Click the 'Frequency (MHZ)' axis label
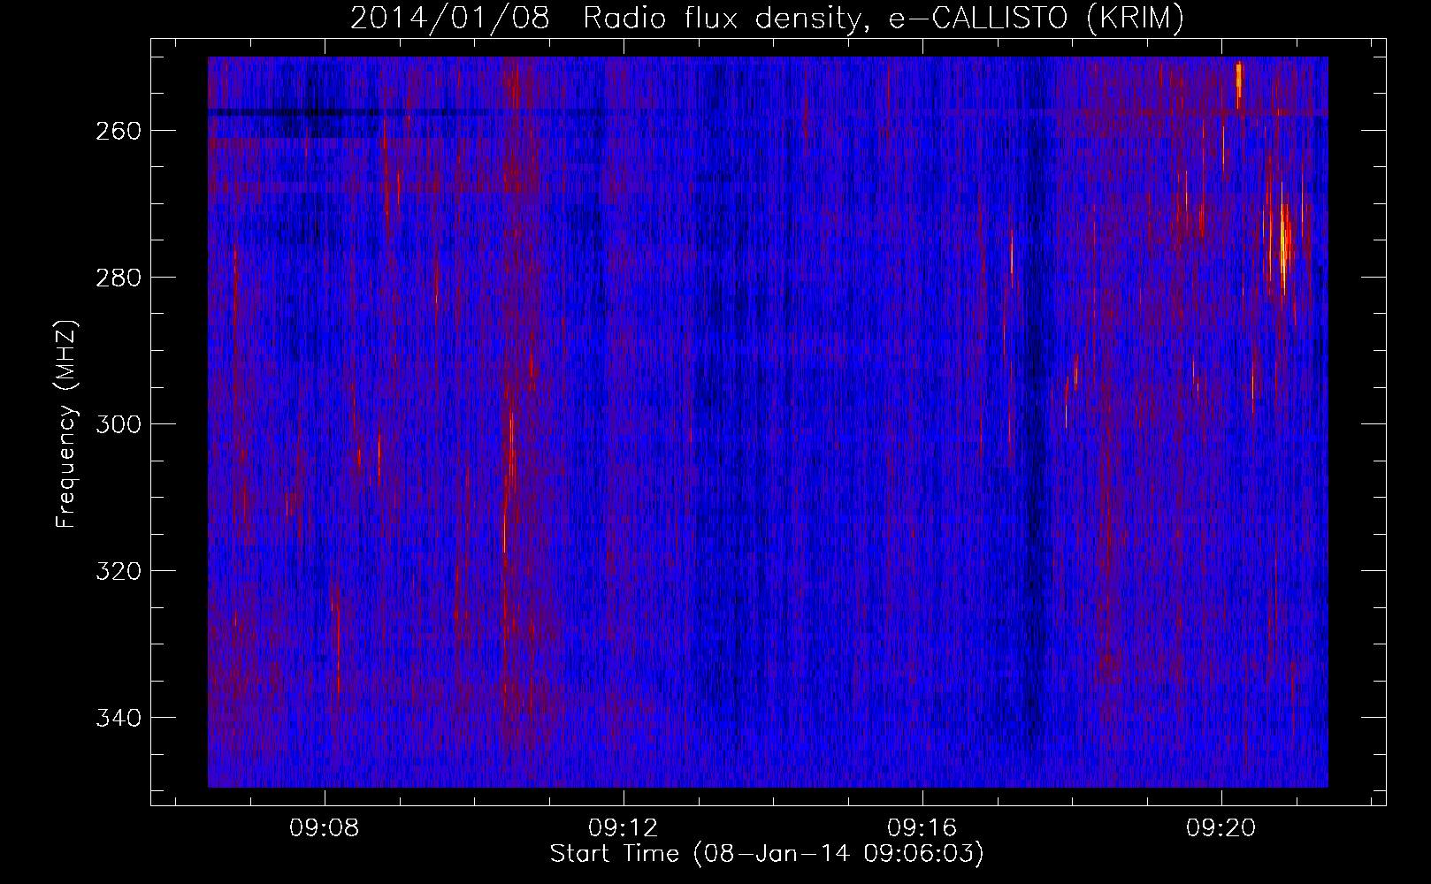This screenshot has width=1431, height=884. click(66, 423)
